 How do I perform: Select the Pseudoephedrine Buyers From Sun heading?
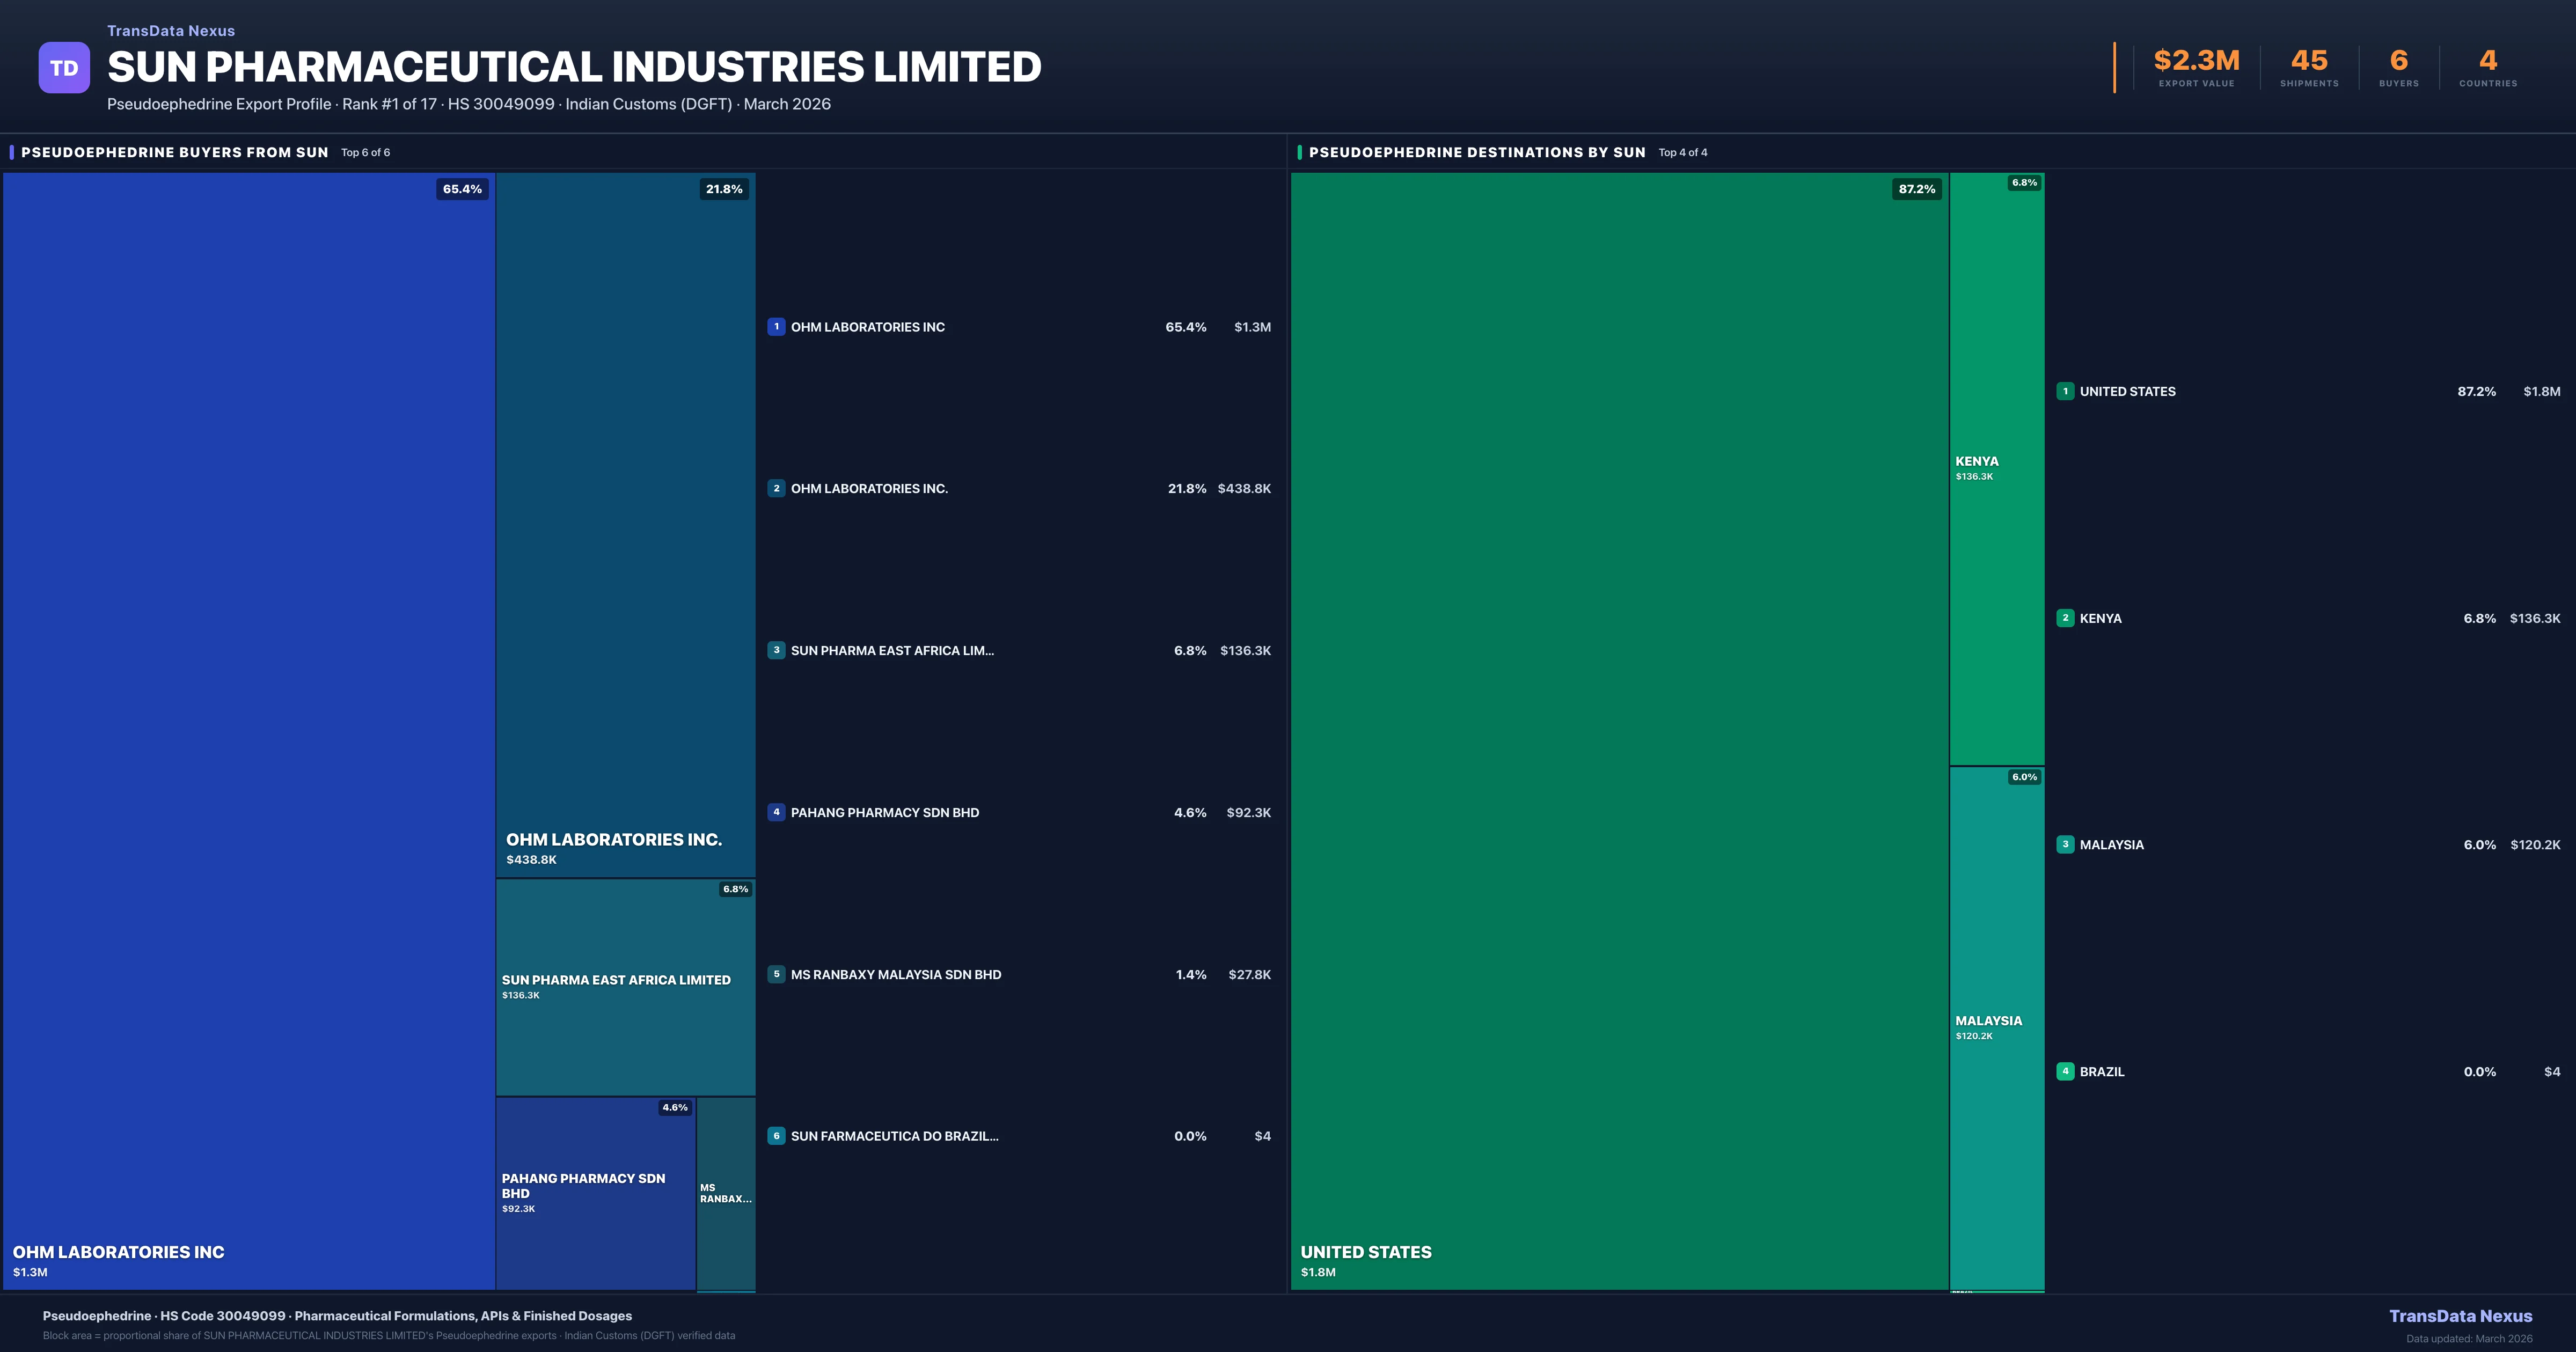(175, 152)
